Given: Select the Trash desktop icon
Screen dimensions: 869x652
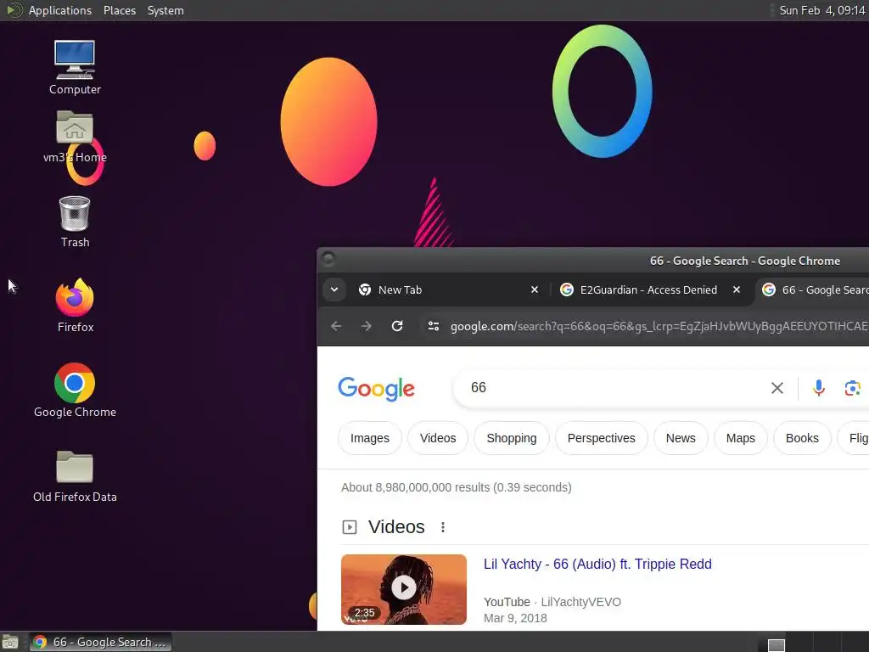Looking at the screenshot, I should (x=75, y=222).
